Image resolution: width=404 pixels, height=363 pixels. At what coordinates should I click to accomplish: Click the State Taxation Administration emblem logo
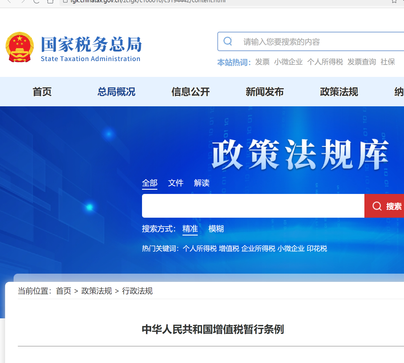coord(19,47)
